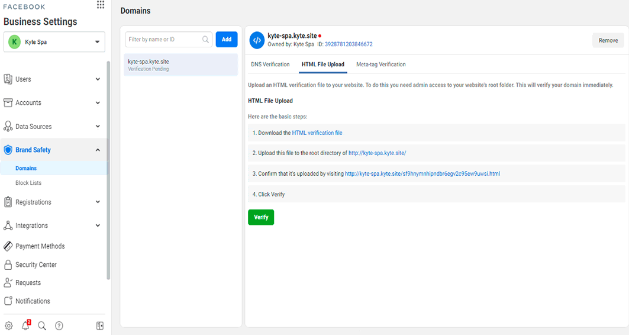Open the http://kyte-spa.kyte.site/ root link
Image resolution: width=629 pixels, height=335 pixels.
[377, 153]
